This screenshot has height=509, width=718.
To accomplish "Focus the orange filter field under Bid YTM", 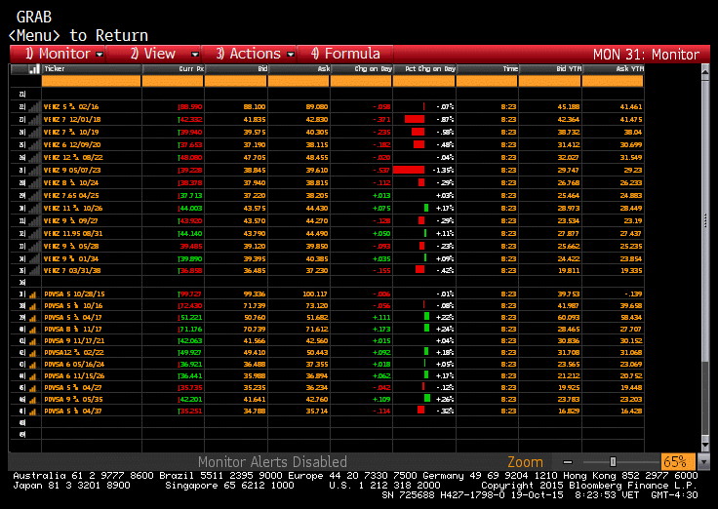I will (x=550, y=82).
